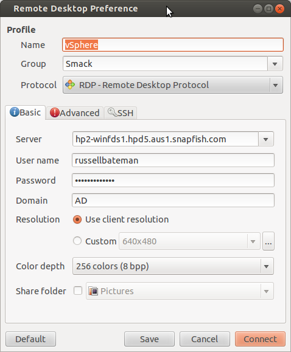Minimize the Remote Desktop Preference window

(258, 9)
